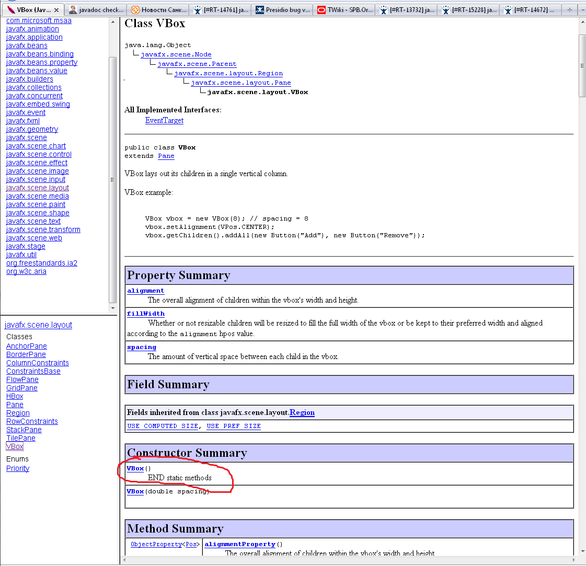Click the Новости tab favicon
Screen dimensions: 586x566
click(135, 10)
